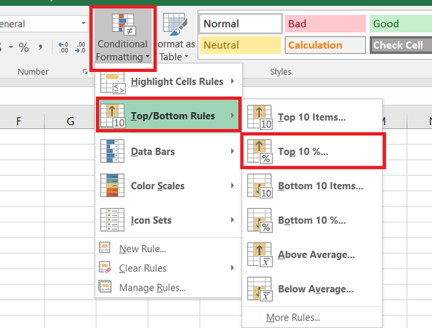
Task: Click the New Rule icon
Action: (105, 247)
